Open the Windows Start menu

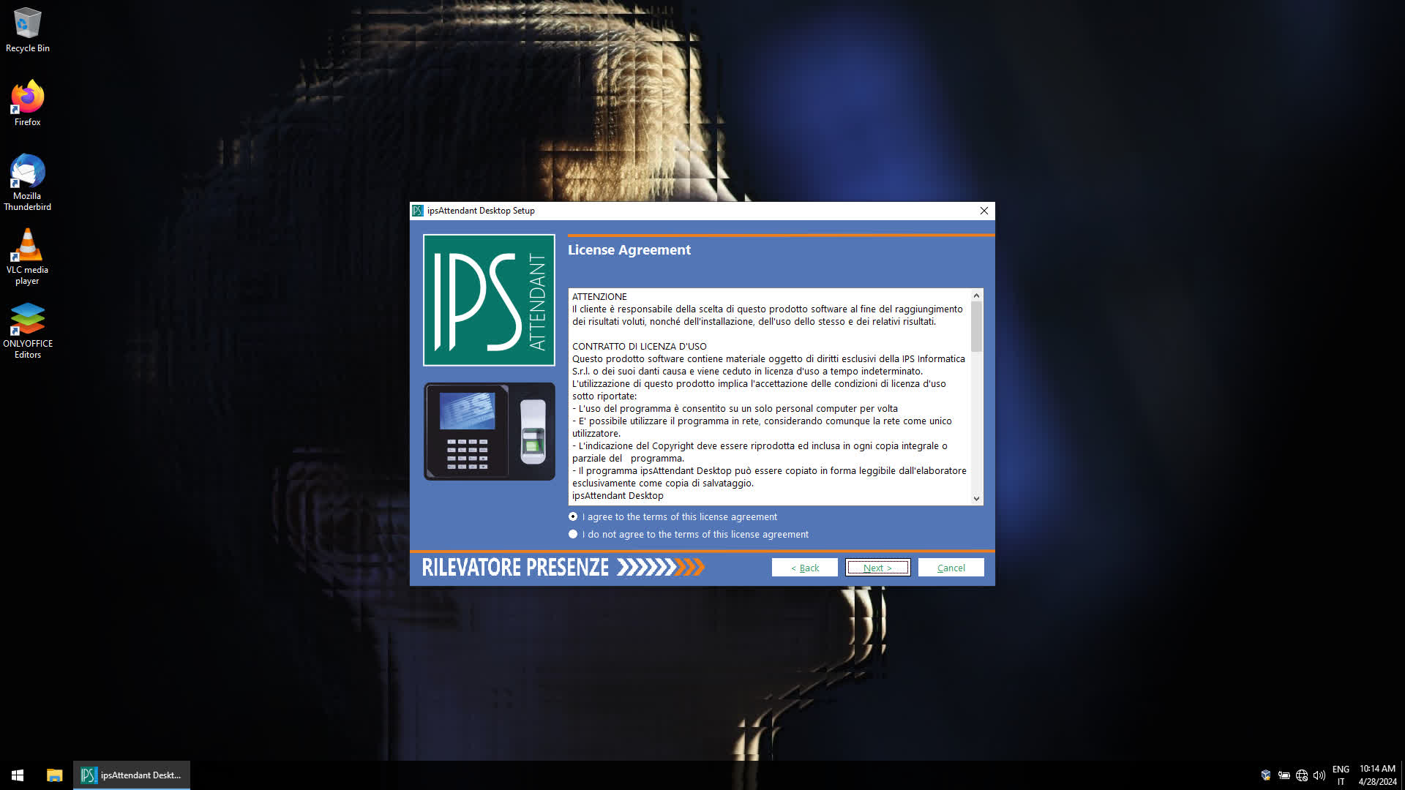(18, 775)
